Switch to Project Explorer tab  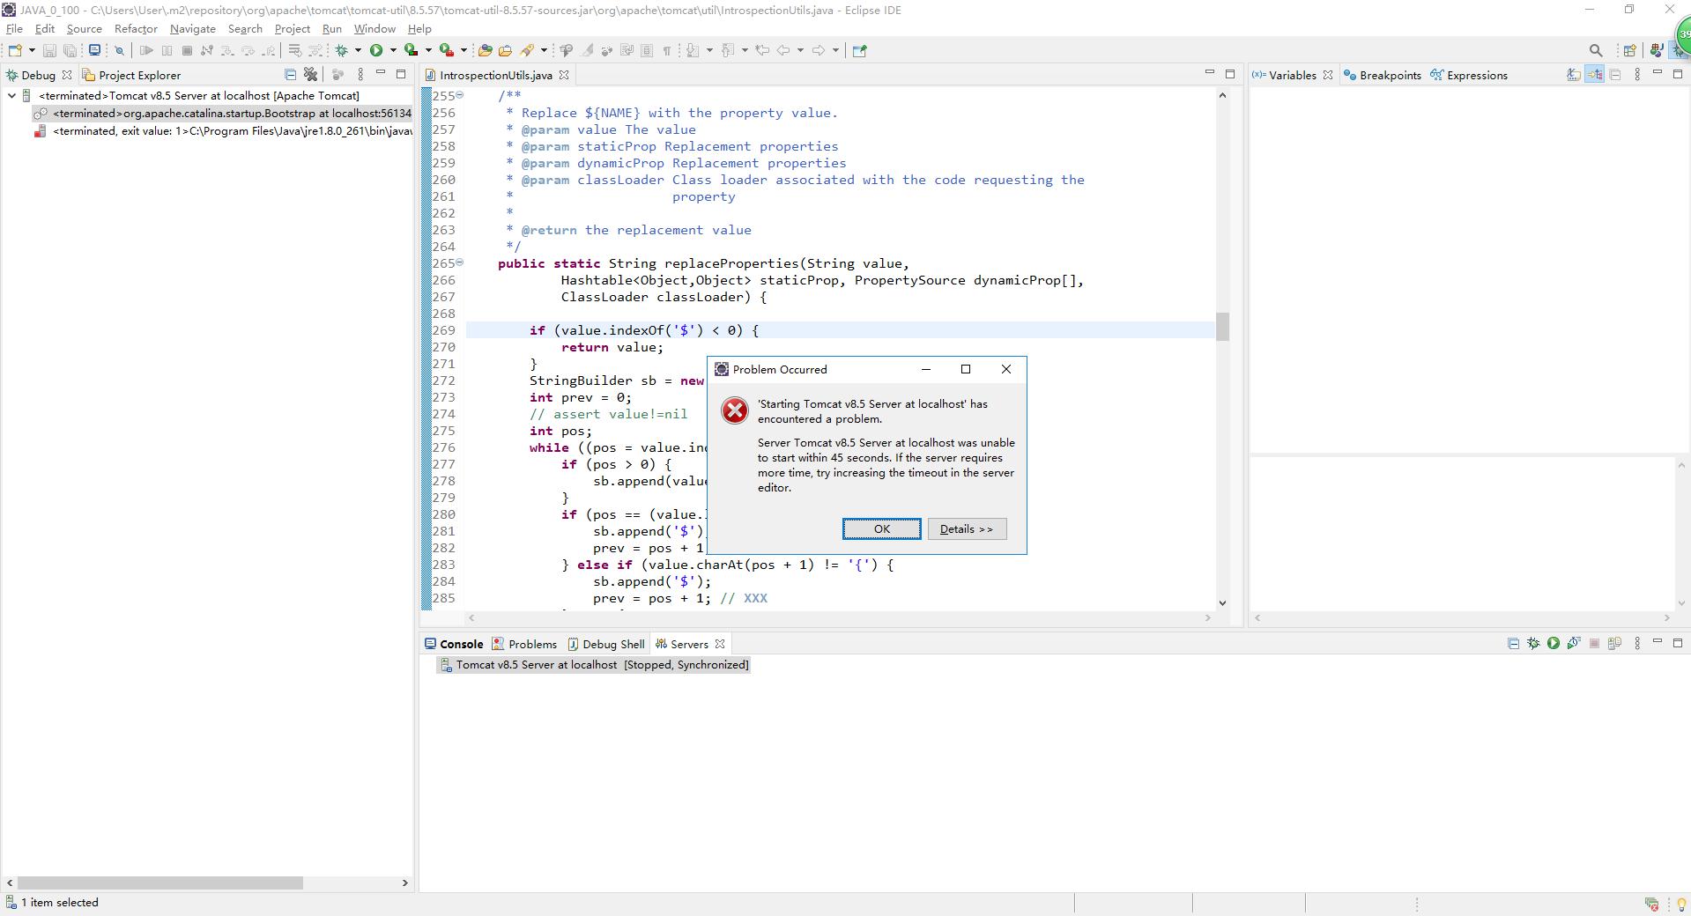point(130,75)
